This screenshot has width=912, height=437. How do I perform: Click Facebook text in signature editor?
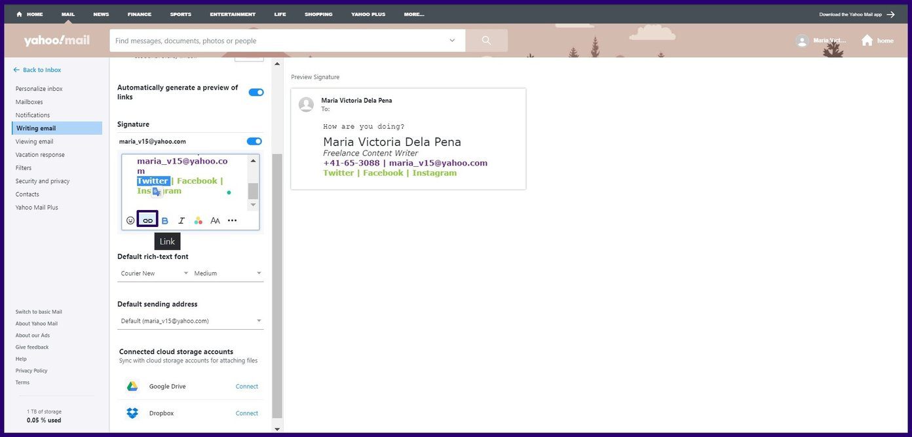point(197,181)
